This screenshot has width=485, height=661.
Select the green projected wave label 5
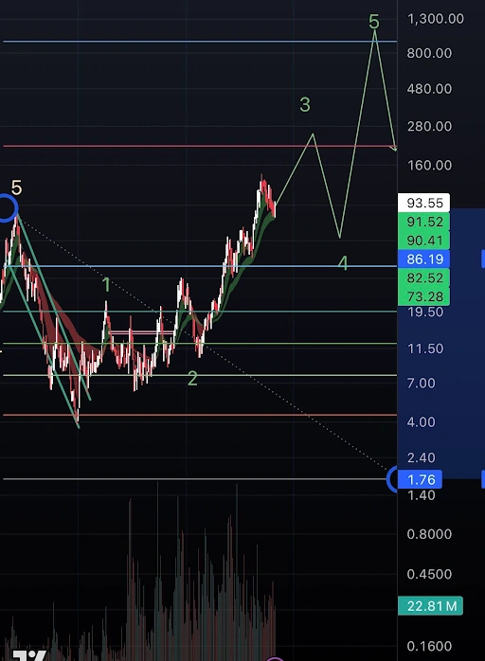373,22
